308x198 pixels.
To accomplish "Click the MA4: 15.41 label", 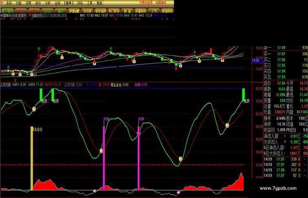I will coord(131,15).
